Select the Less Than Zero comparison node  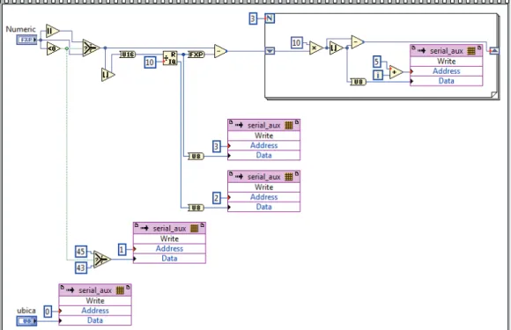53,48
